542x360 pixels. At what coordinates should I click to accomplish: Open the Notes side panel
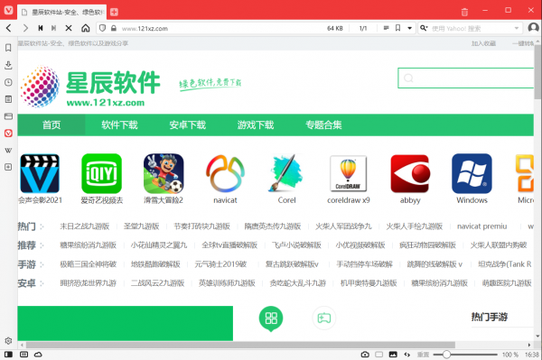[x=8, y=99]
